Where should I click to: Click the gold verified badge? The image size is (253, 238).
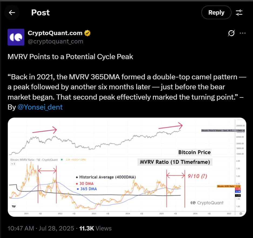click(87, 33)
